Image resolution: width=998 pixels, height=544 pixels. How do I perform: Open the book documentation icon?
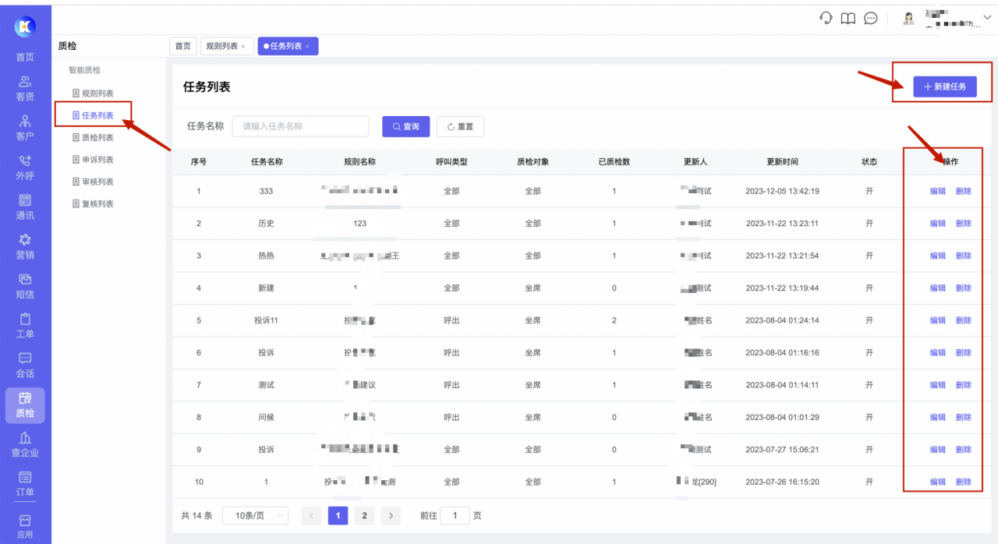point(848,18)
